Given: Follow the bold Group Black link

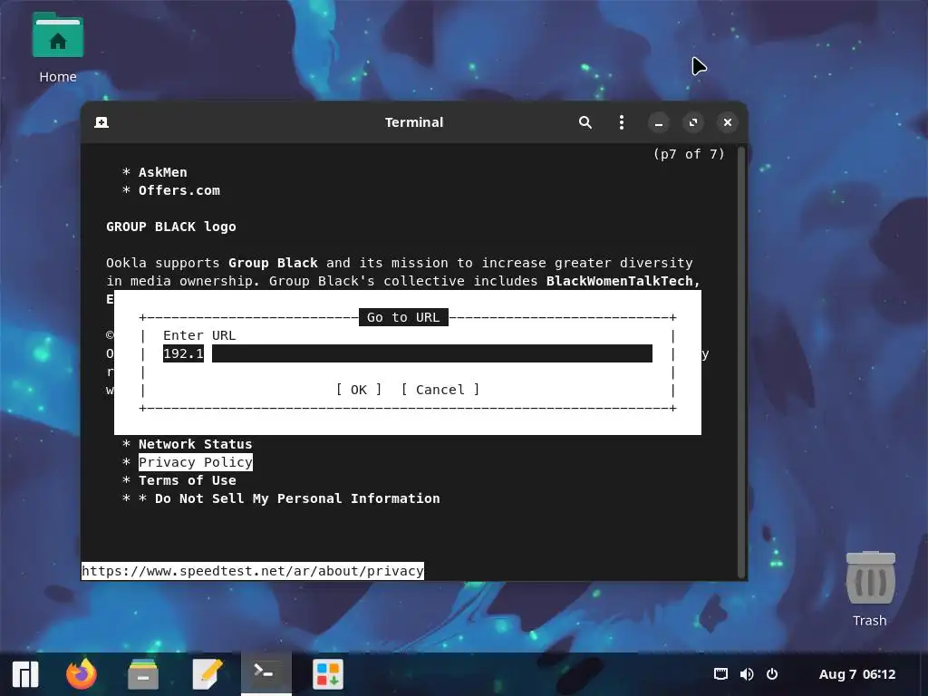Looking at the screenshot, I should tap(273, 263).
